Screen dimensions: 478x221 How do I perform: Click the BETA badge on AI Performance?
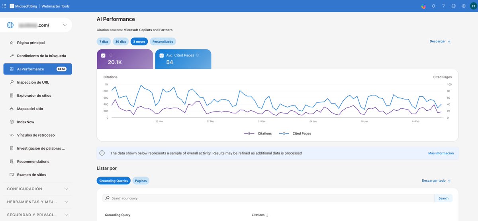[61, 69]
